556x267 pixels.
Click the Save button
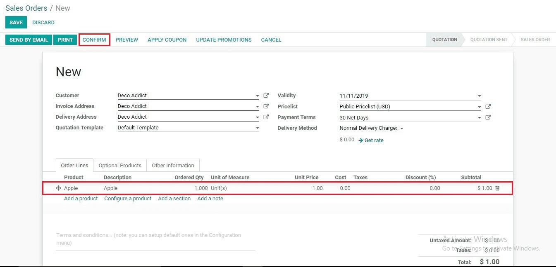(x=16, y=23)
